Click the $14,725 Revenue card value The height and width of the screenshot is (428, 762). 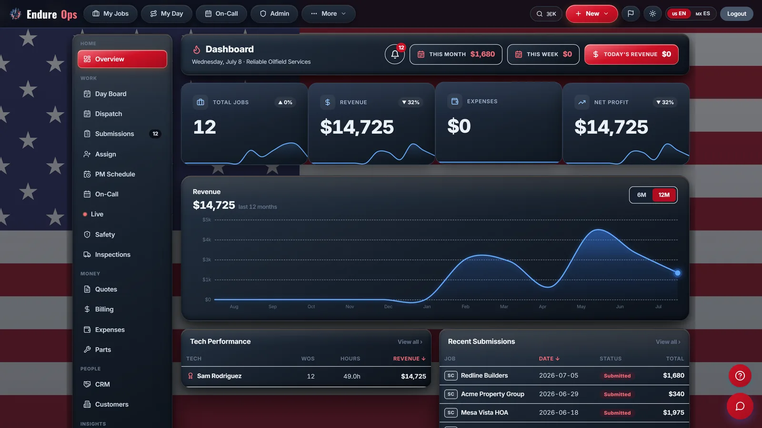coord(357,127)
